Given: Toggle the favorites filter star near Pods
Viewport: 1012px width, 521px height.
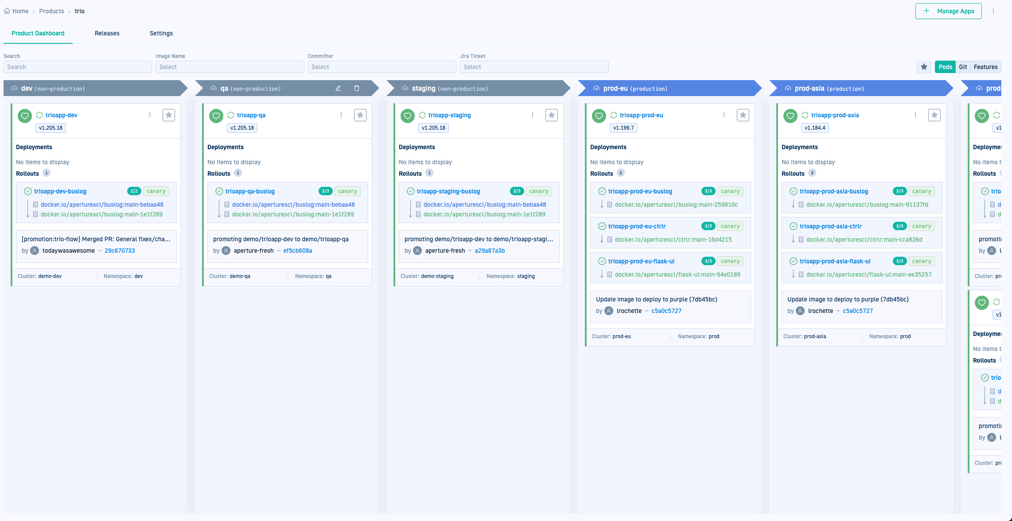Looking at the screenshot, I should [924, 67].
